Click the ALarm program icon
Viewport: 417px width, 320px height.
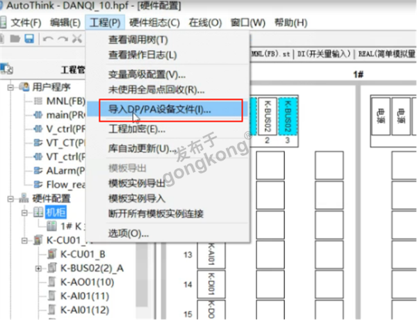[38, 170]
